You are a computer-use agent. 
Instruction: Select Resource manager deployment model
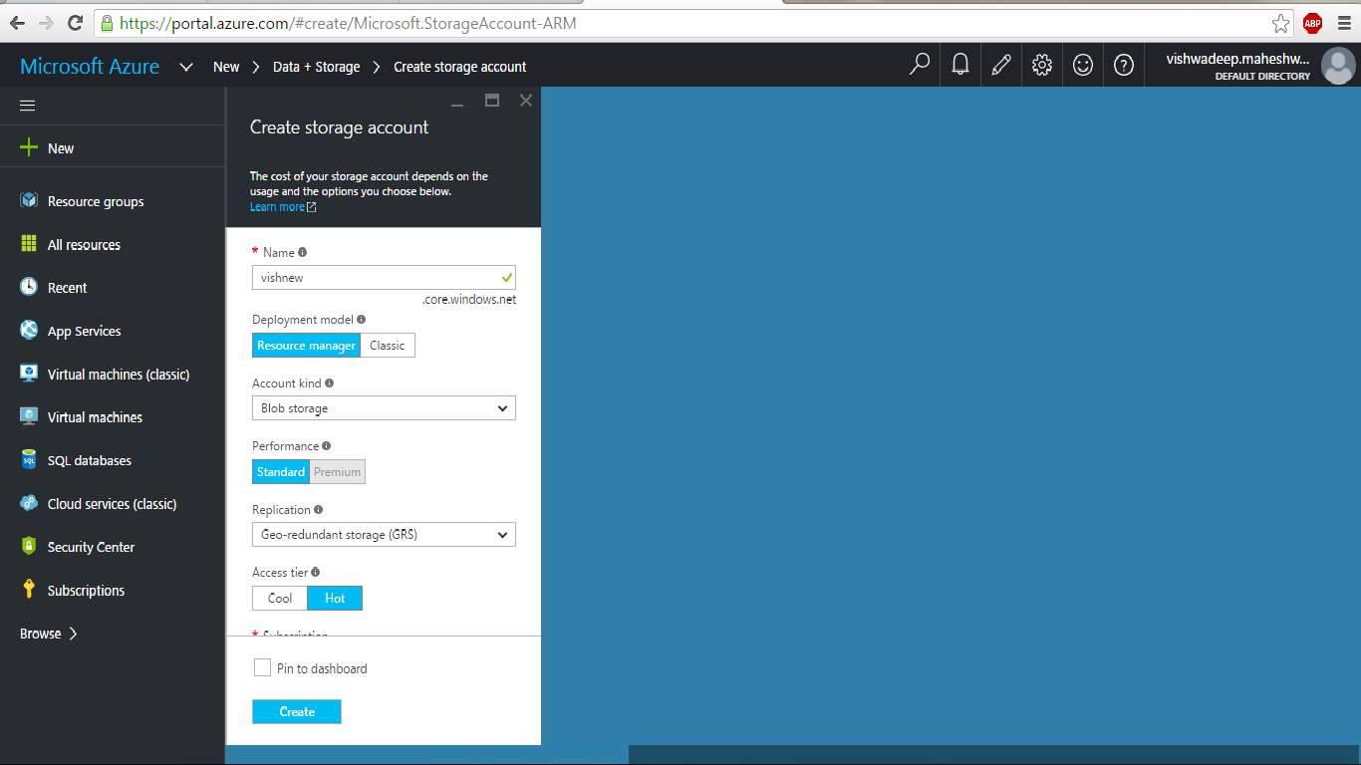tap(306, 346)
